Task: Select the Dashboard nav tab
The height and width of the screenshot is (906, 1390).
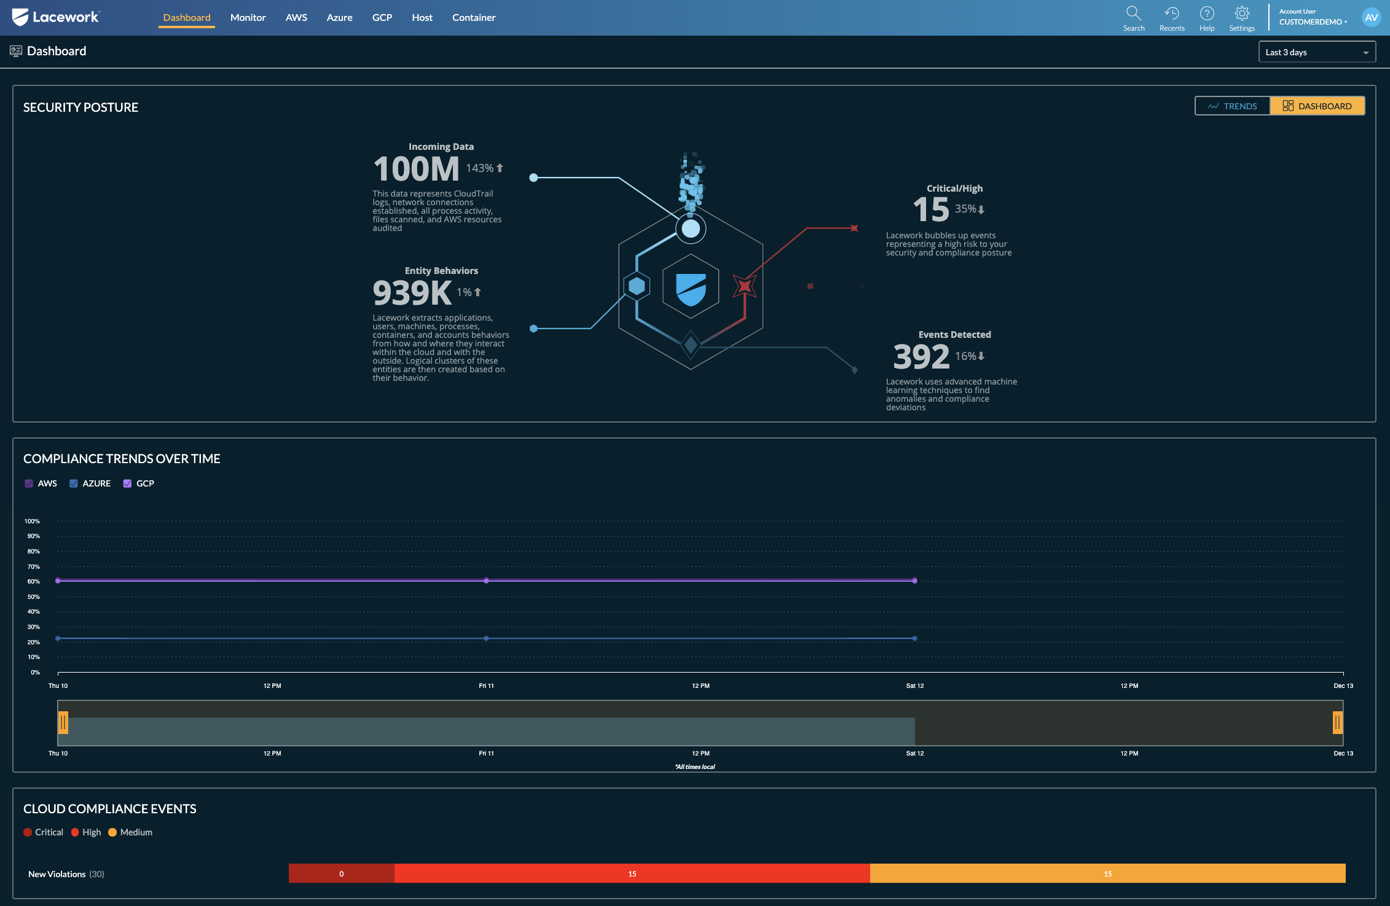Action: [x=187, y=17]
